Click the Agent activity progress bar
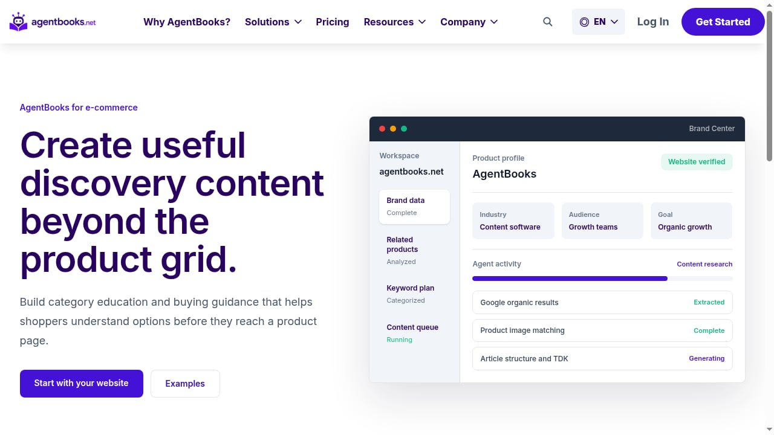 coord(602,279)
